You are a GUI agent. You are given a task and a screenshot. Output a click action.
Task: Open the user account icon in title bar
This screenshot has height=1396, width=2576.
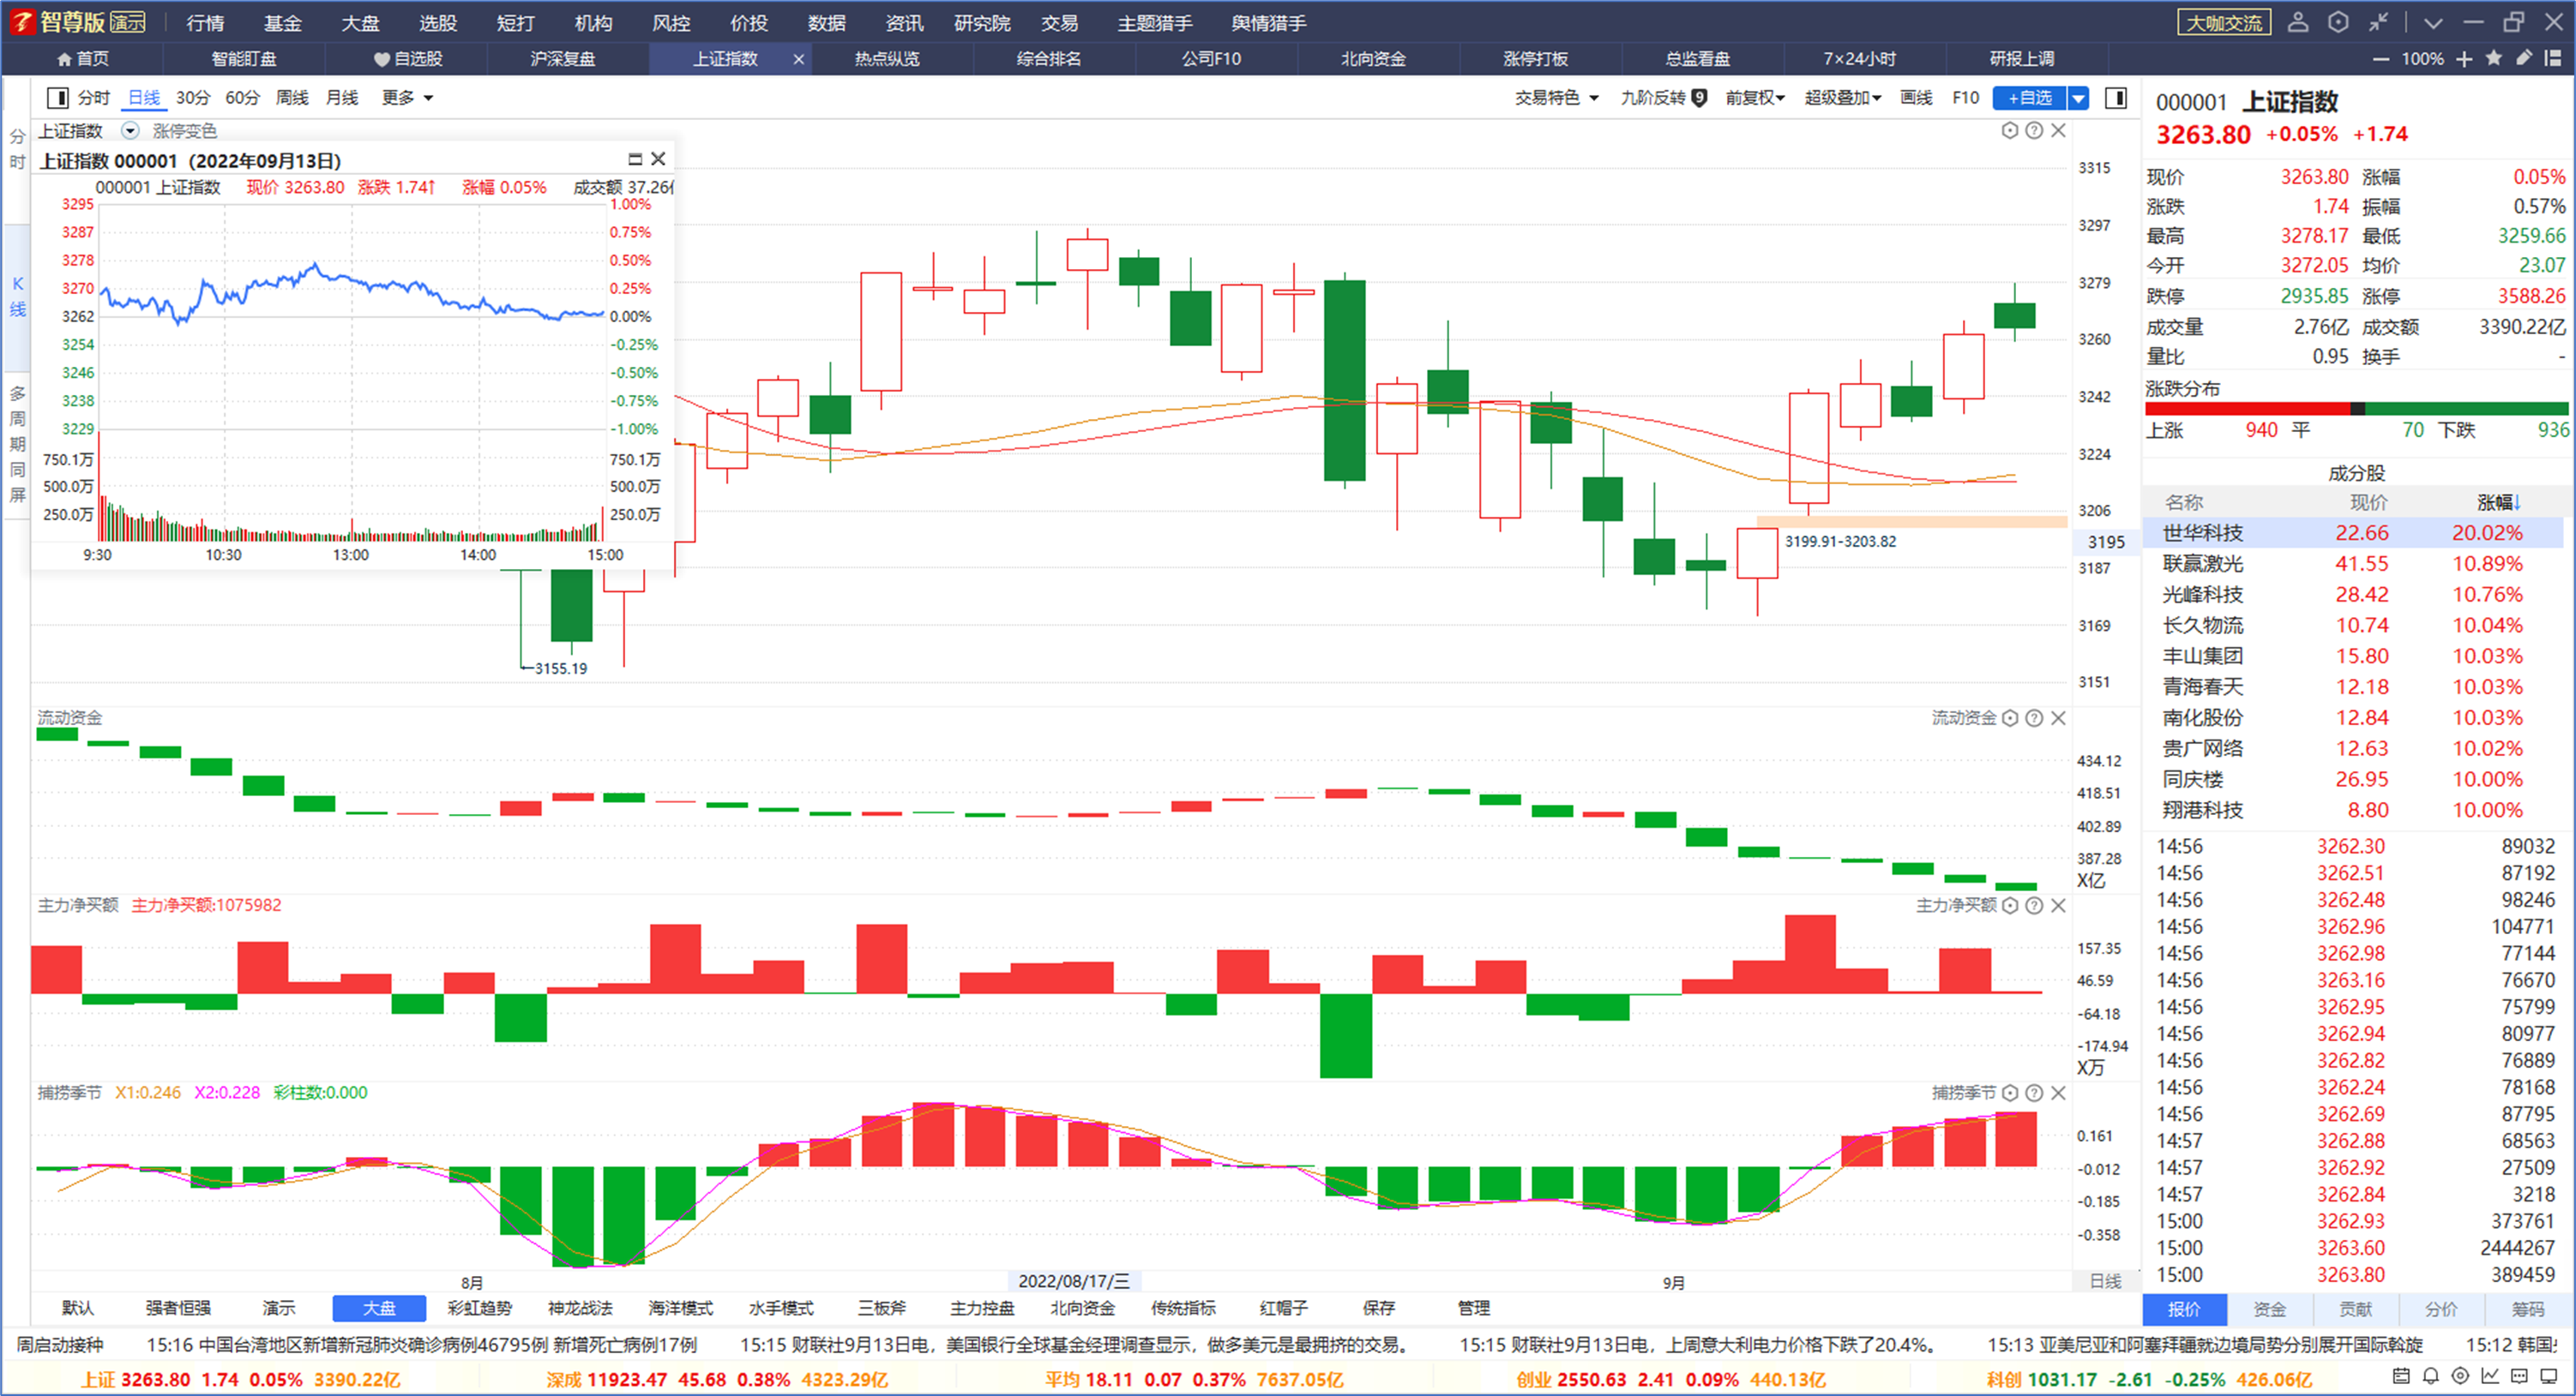[2298, 22]
